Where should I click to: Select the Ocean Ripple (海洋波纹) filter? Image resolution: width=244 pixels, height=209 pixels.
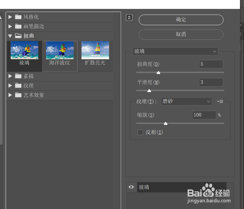[x=60, y=50]
